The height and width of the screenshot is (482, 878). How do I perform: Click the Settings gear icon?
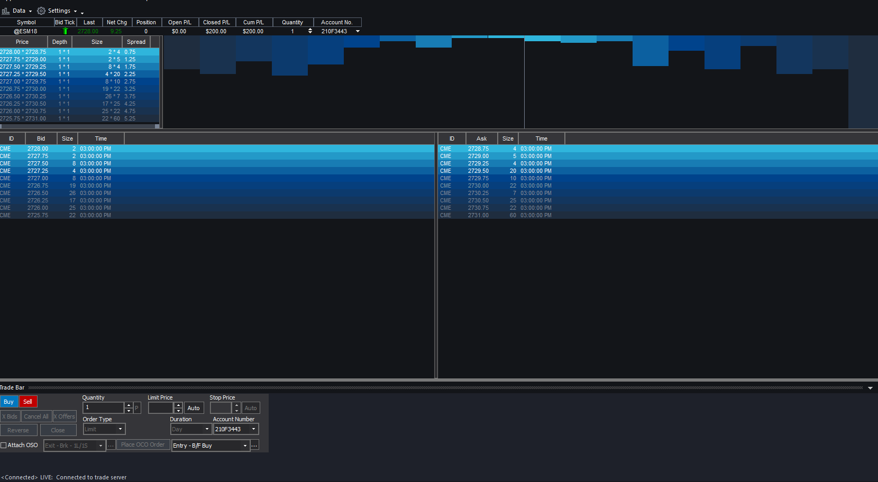[41, 11]
